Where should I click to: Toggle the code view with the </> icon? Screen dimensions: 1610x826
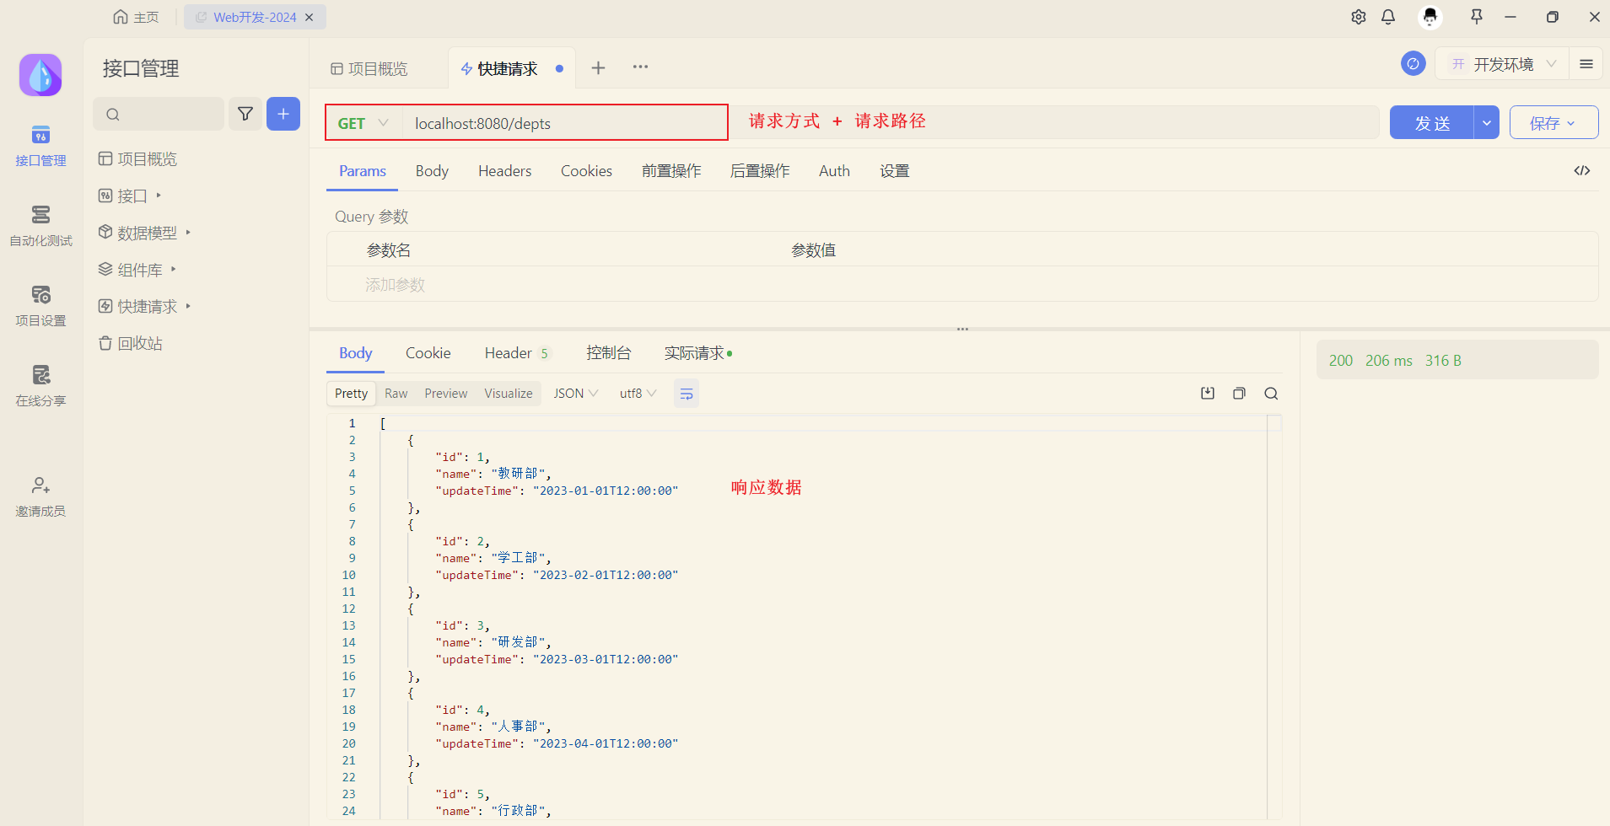pyautogui.click(x=1582, y=170)
